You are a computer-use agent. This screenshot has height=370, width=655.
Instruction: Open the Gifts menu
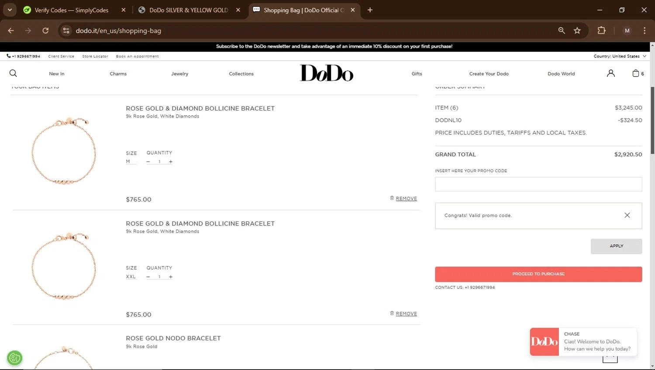417,74
